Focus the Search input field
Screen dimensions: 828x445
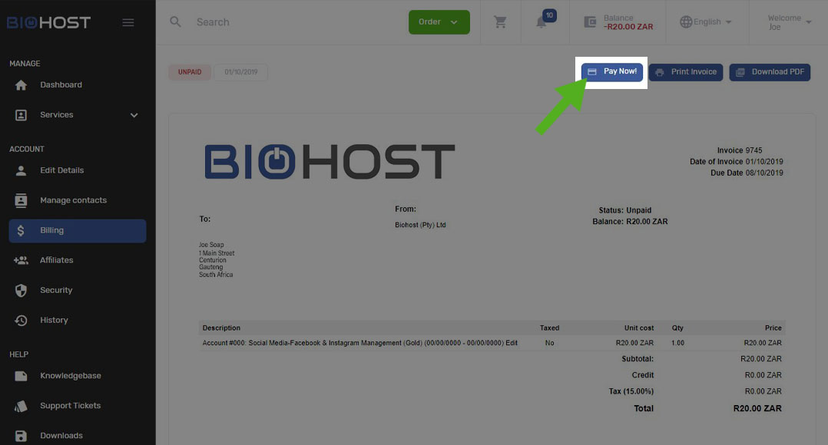coord(292,22)
